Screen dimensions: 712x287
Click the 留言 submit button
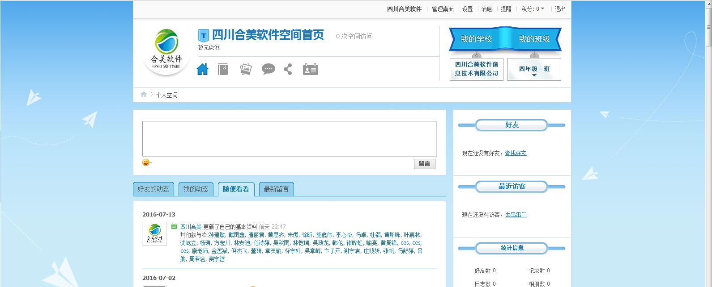(x=424, y=164)
